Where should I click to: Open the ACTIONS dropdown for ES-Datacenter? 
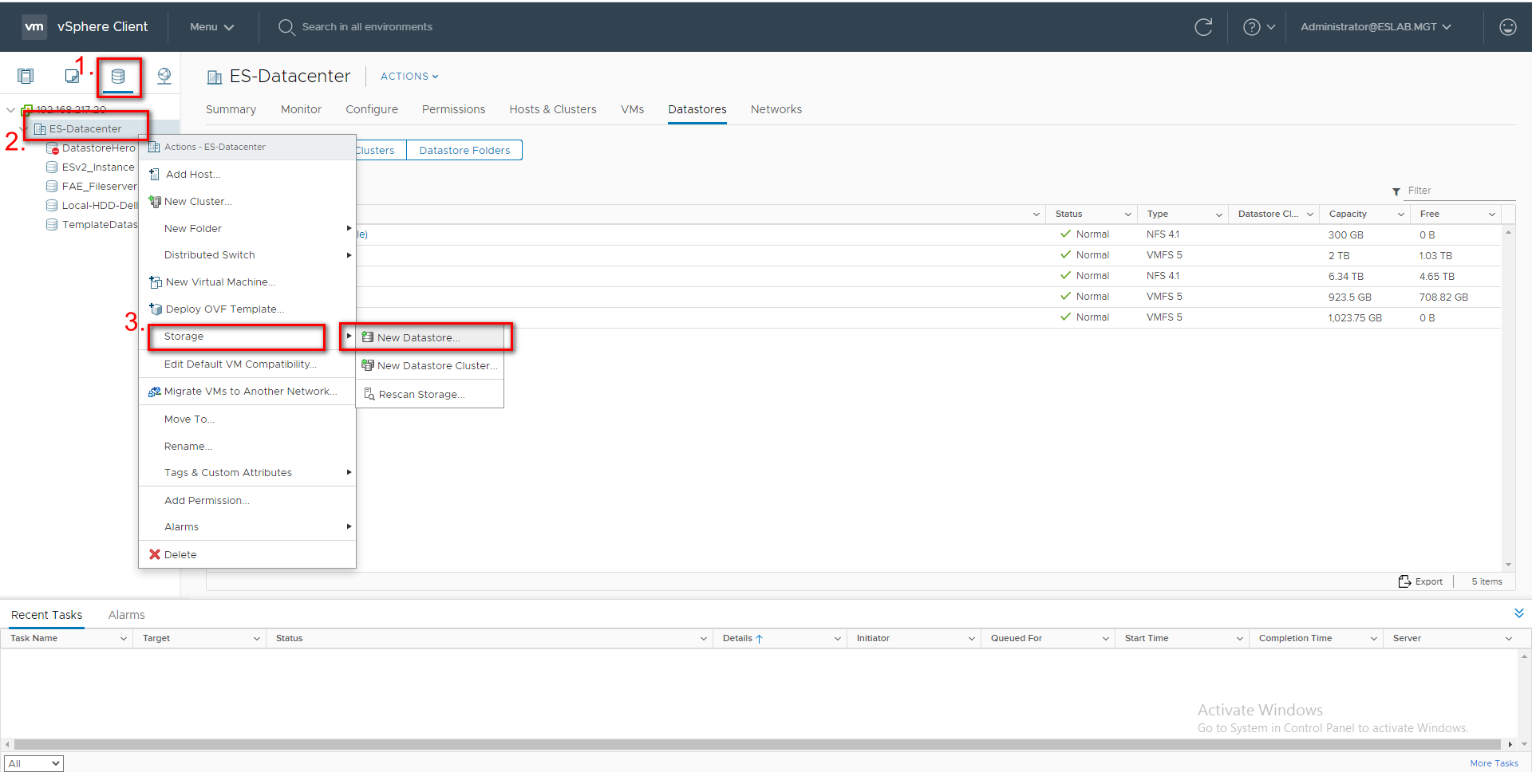coord(409,77)
